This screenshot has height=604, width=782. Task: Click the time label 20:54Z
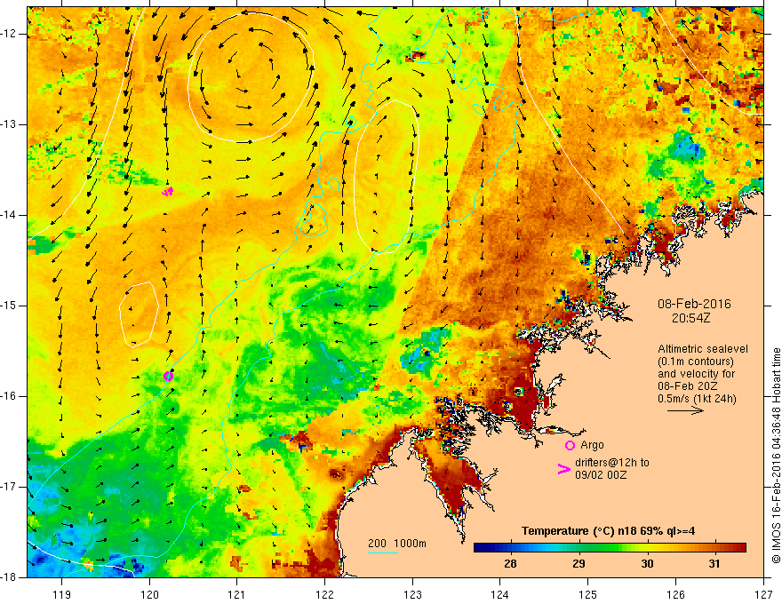(690, 318)
